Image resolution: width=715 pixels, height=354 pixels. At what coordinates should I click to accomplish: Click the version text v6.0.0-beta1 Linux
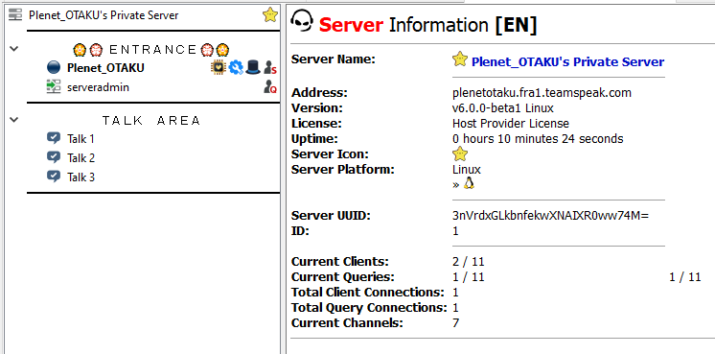(502, 108)
